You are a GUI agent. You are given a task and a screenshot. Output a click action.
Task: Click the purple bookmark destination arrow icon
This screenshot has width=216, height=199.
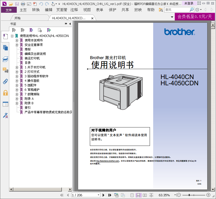click(31, 30)
